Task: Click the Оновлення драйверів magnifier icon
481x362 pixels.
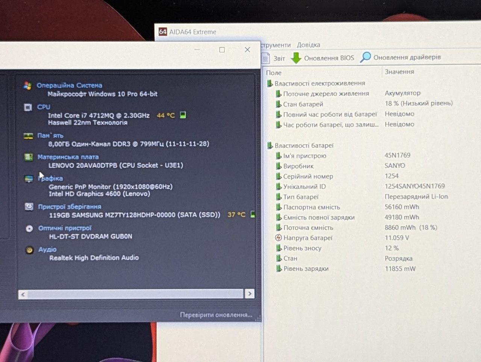Action: tap(365, 57)
